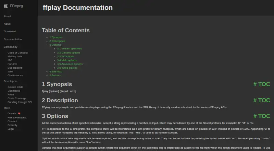Click the 'Table of Contents' heading
Viewport: 274px width, 151px height.
coord(66,30)
